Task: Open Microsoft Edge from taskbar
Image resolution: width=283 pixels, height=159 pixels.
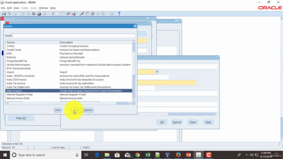Action: tap(97, 155)
